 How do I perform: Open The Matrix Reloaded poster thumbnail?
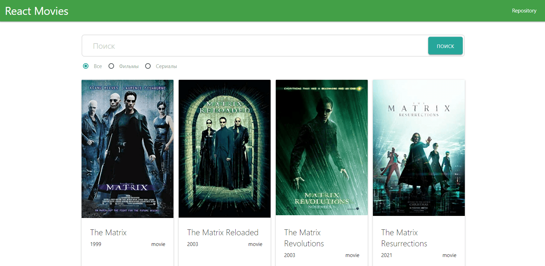click(225, 149)
